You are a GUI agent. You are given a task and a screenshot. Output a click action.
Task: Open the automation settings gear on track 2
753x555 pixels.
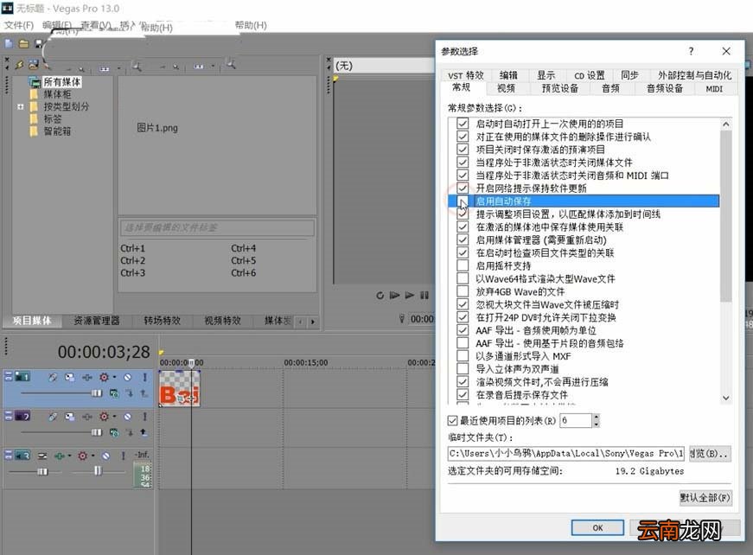(x=104, y=417)
